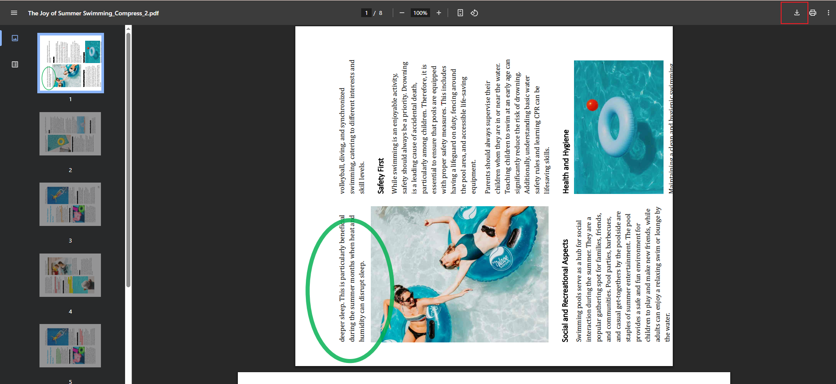Jump to the page 2 thumbnail

coord(70,134)
